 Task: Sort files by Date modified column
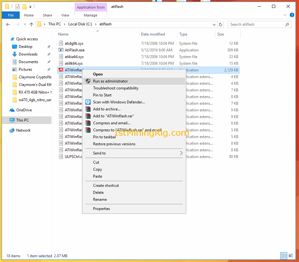coord(153,34)
